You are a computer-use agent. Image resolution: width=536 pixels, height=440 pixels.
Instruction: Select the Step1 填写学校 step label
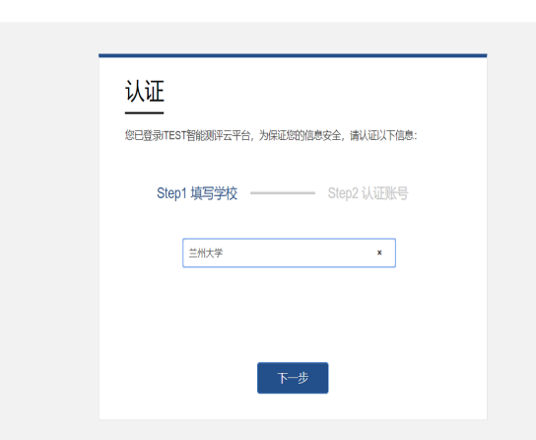point(197,193)
